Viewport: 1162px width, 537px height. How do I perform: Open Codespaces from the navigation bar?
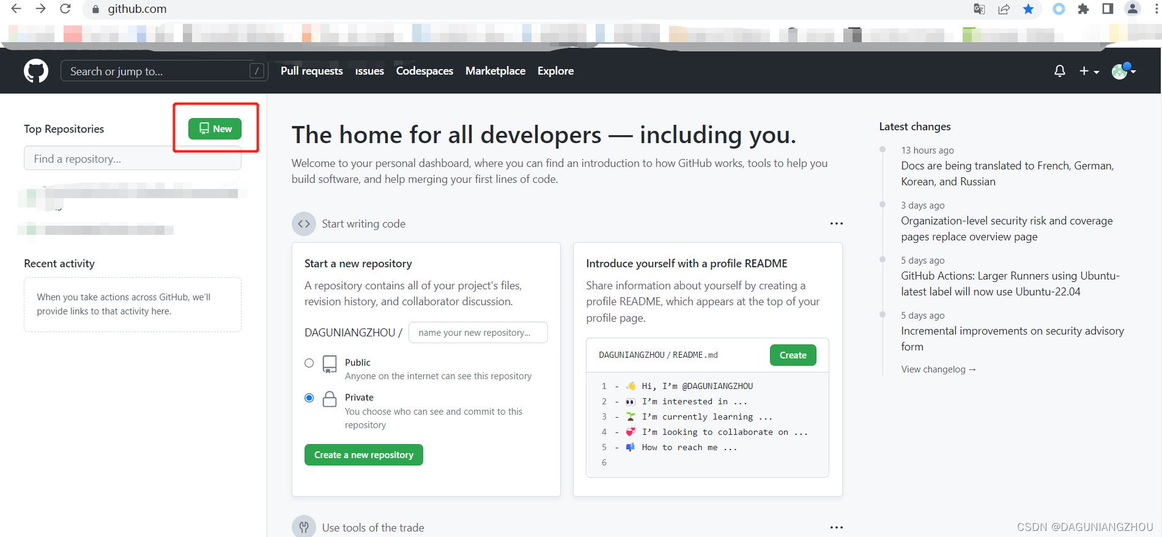point(424,71)
